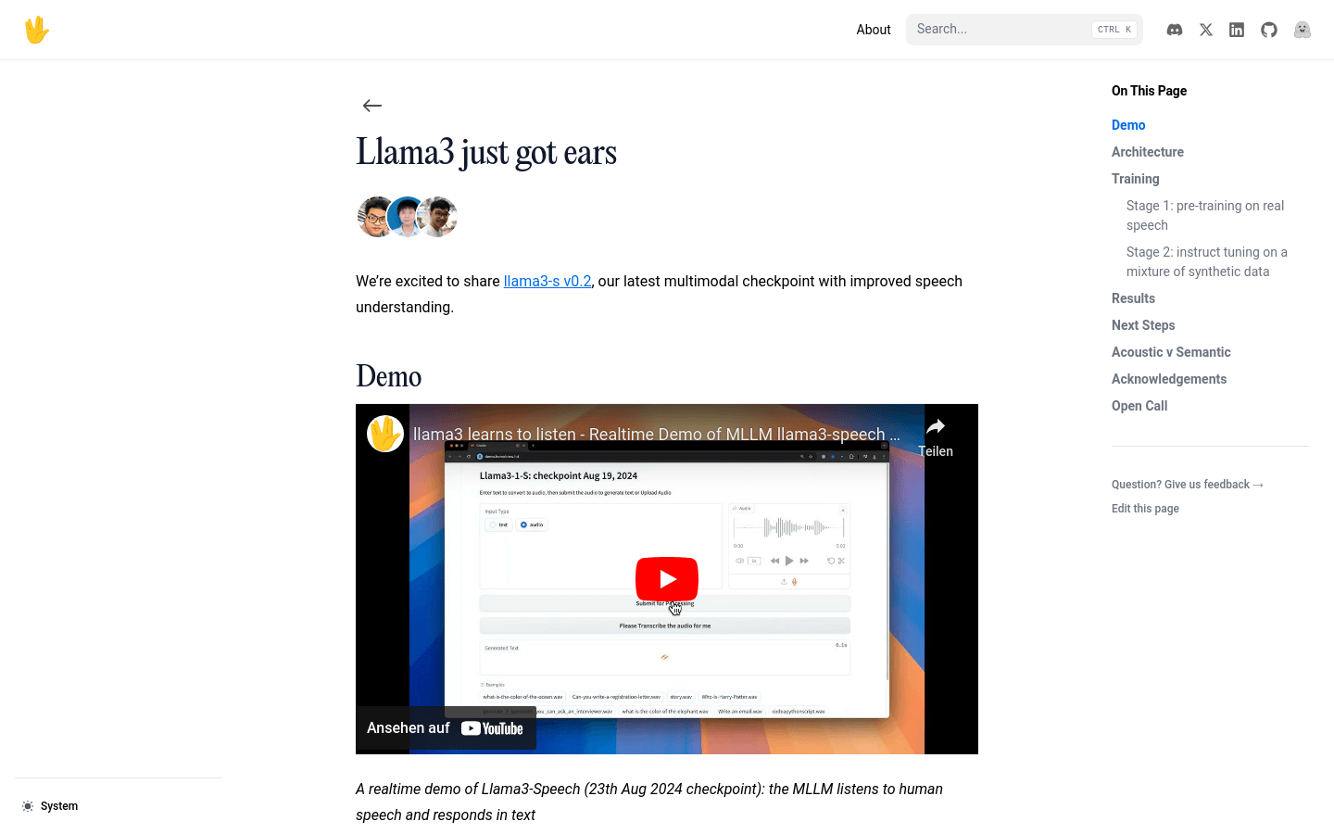Focus the Search input field
This screenshot has height=834, width=1334.
tap(1025, 30)
